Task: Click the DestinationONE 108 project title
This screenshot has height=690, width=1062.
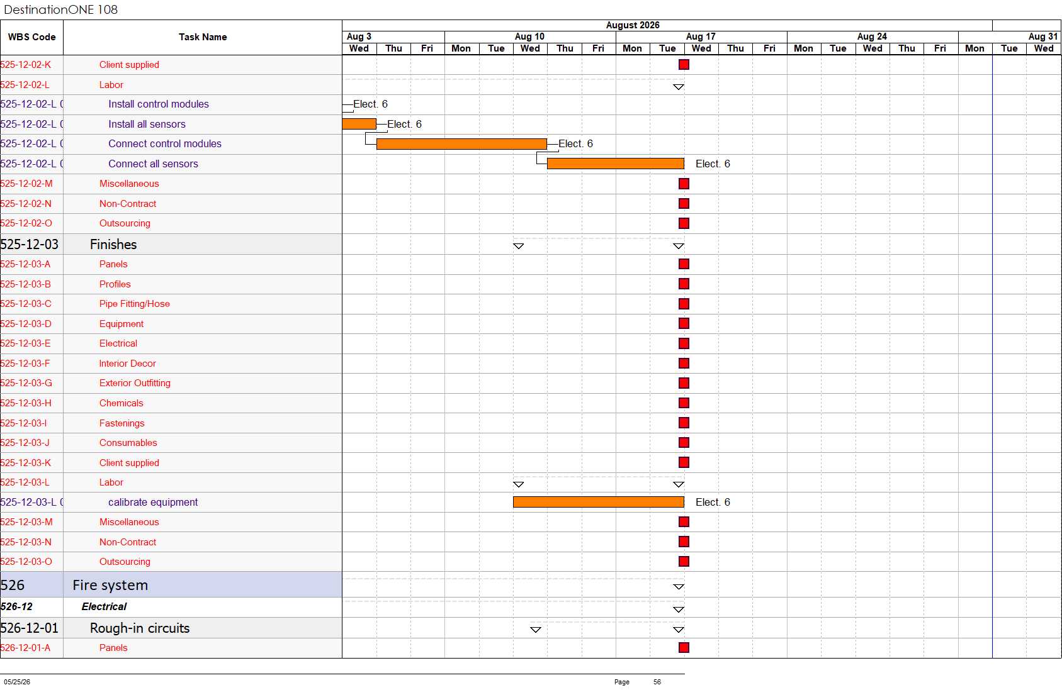Action: tap(60, 9)
